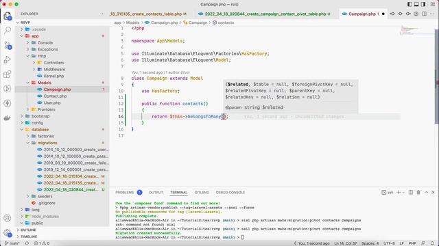Click the terminal prompt input line
Viewport: 439px width, 246px height.
(x=242, y=237)
